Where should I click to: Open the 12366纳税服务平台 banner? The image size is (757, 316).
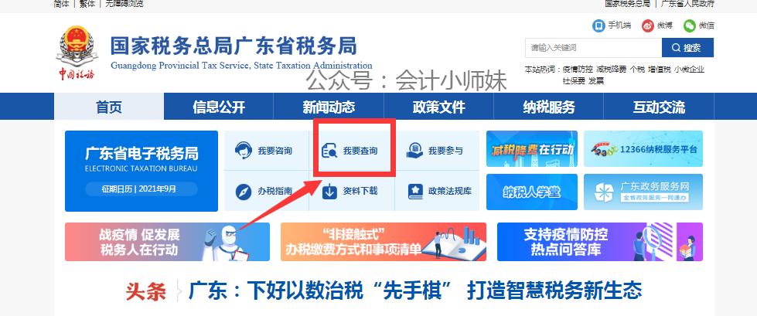pyautogui.click(x=643, y=148)
